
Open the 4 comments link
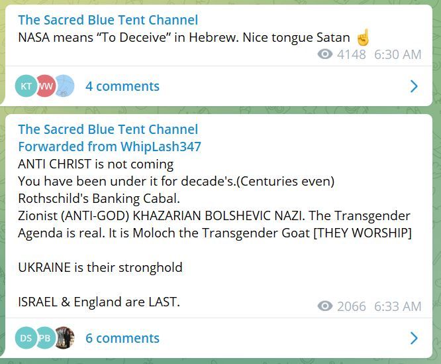[122, 86]
